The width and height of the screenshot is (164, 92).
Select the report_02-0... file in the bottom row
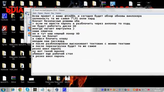pos(4,79)
